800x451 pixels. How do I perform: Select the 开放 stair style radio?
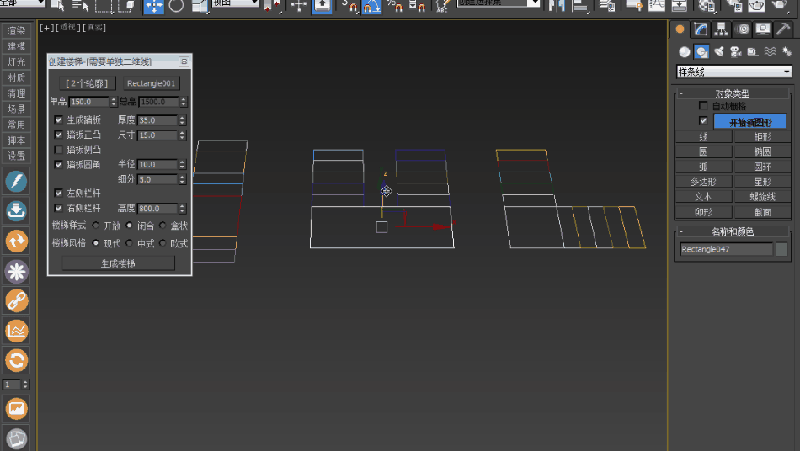96,225
